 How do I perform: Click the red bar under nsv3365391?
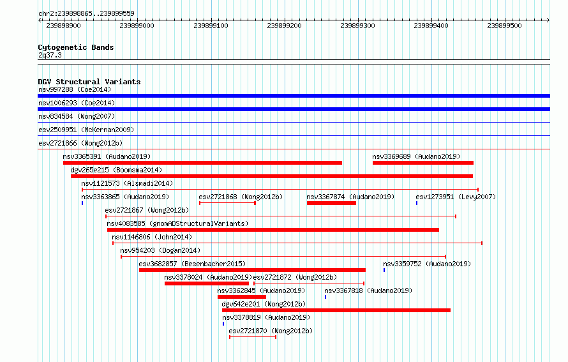tap(202, 163)
